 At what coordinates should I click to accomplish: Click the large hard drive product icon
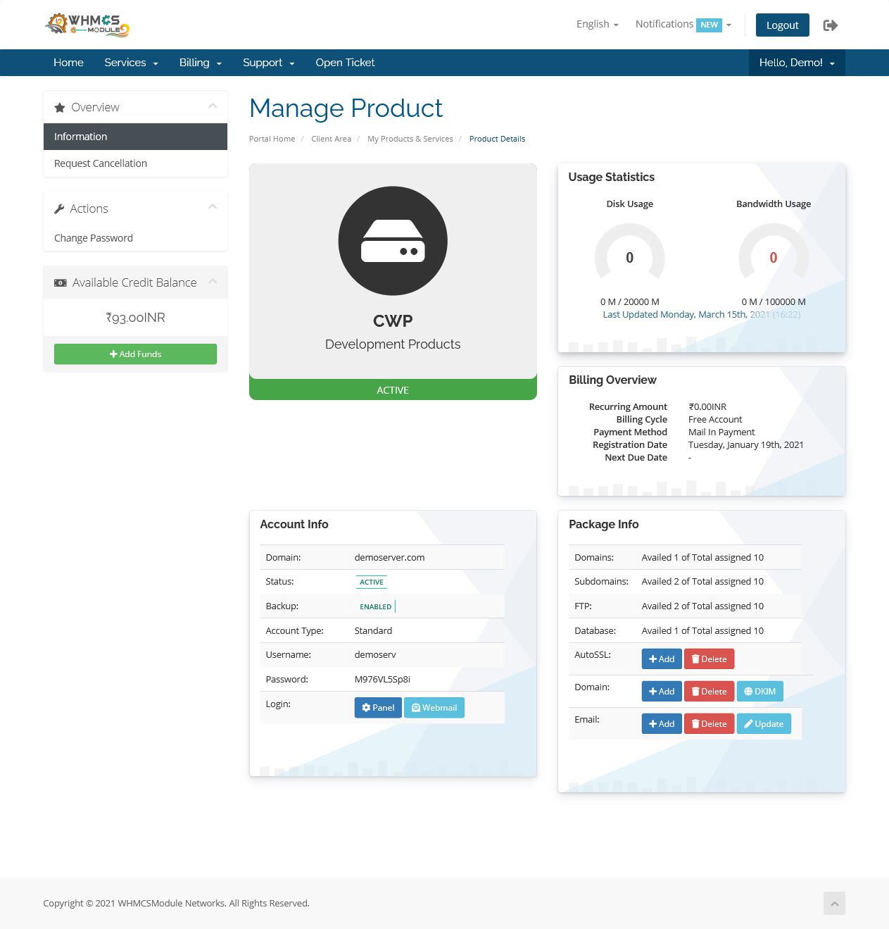(393, 241)
